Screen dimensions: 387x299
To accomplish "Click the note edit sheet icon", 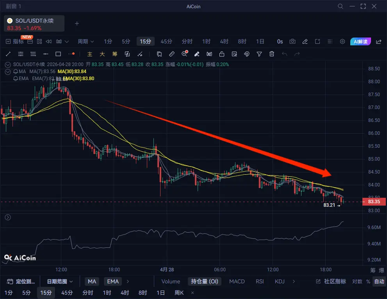I will click(x=234, y=54).
